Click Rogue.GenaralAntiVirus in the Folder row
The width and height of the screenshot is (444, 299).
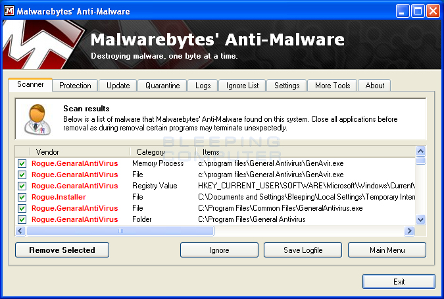click(x=75, y=219)
